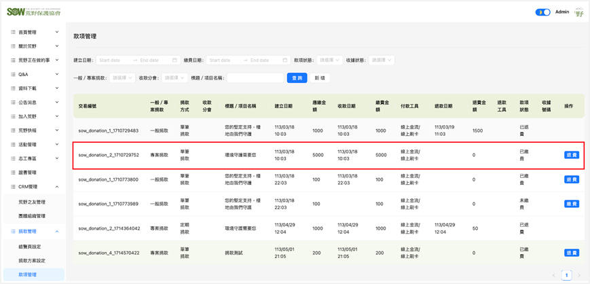Click the 建立日期 calendar icon
The width and height of the screenshot is (590, 284).
click(174, 60)
